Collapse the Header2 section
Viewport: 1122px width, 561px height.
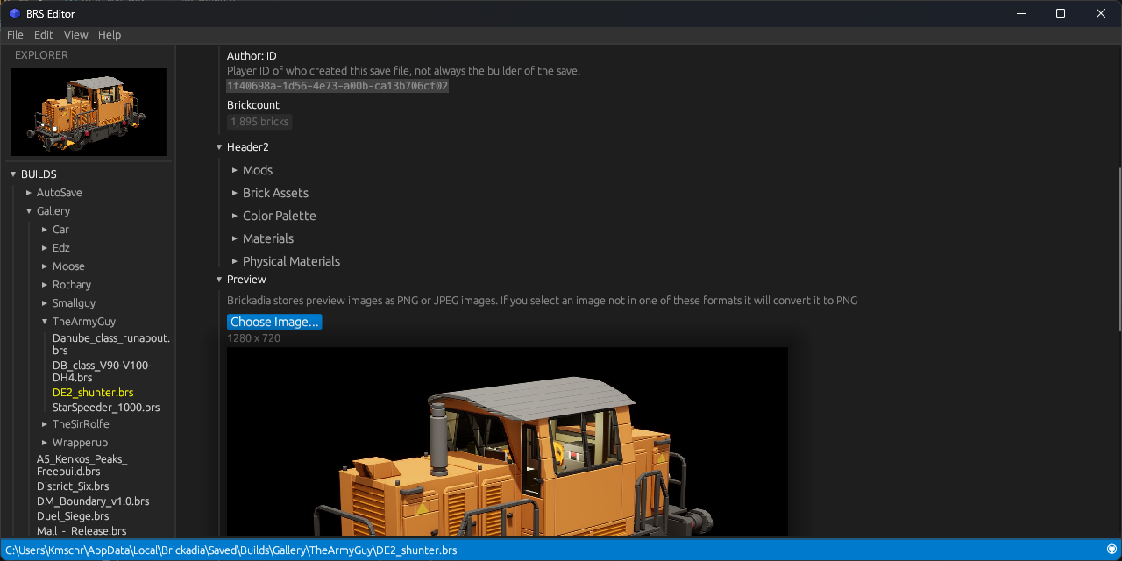point(219,146)
